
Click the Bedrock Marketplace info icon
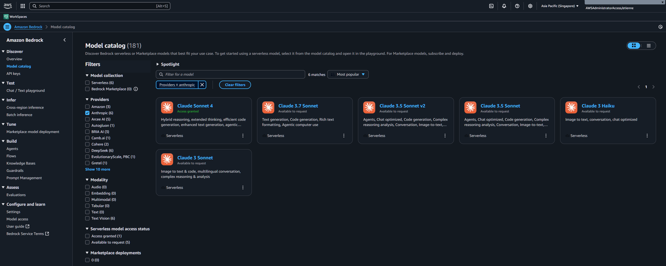pyautogui.click(x=136, y=89)
